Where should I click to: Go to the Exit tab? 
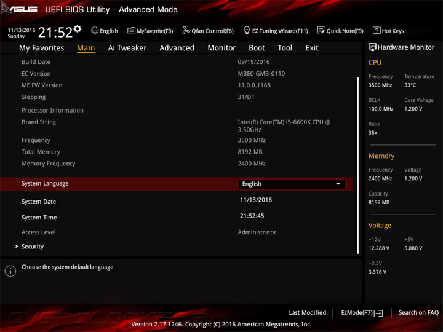point(312,48)
